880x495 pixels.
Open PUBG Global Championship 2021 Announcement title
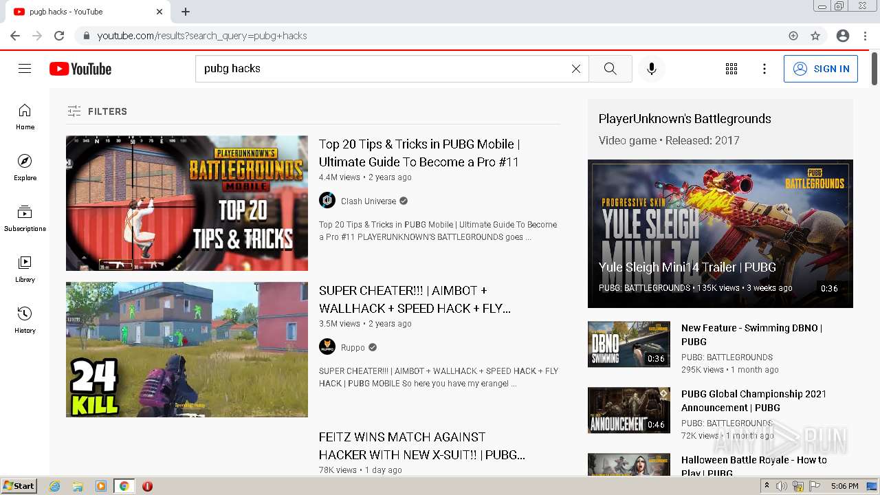tap(753, 401)
